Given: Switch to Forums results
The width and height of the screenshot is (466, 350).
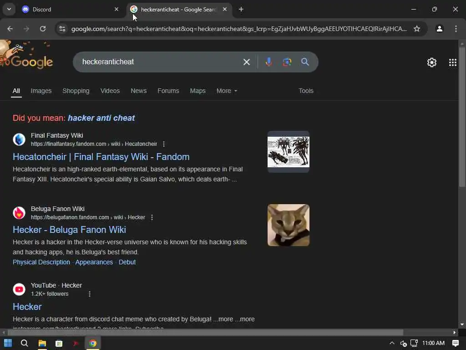Looking at the screenshot, I should (x=168, y=91).
